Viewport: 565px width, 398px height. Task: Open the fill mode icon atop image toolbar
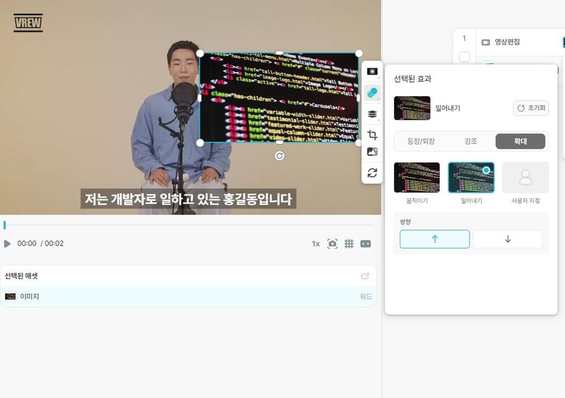pyautogui.click(x=372, y=72)
